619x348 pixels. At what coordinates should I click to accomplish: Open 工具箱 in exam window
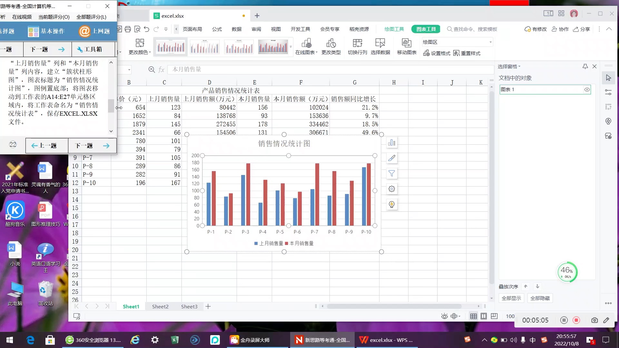(x=93, y=49)
